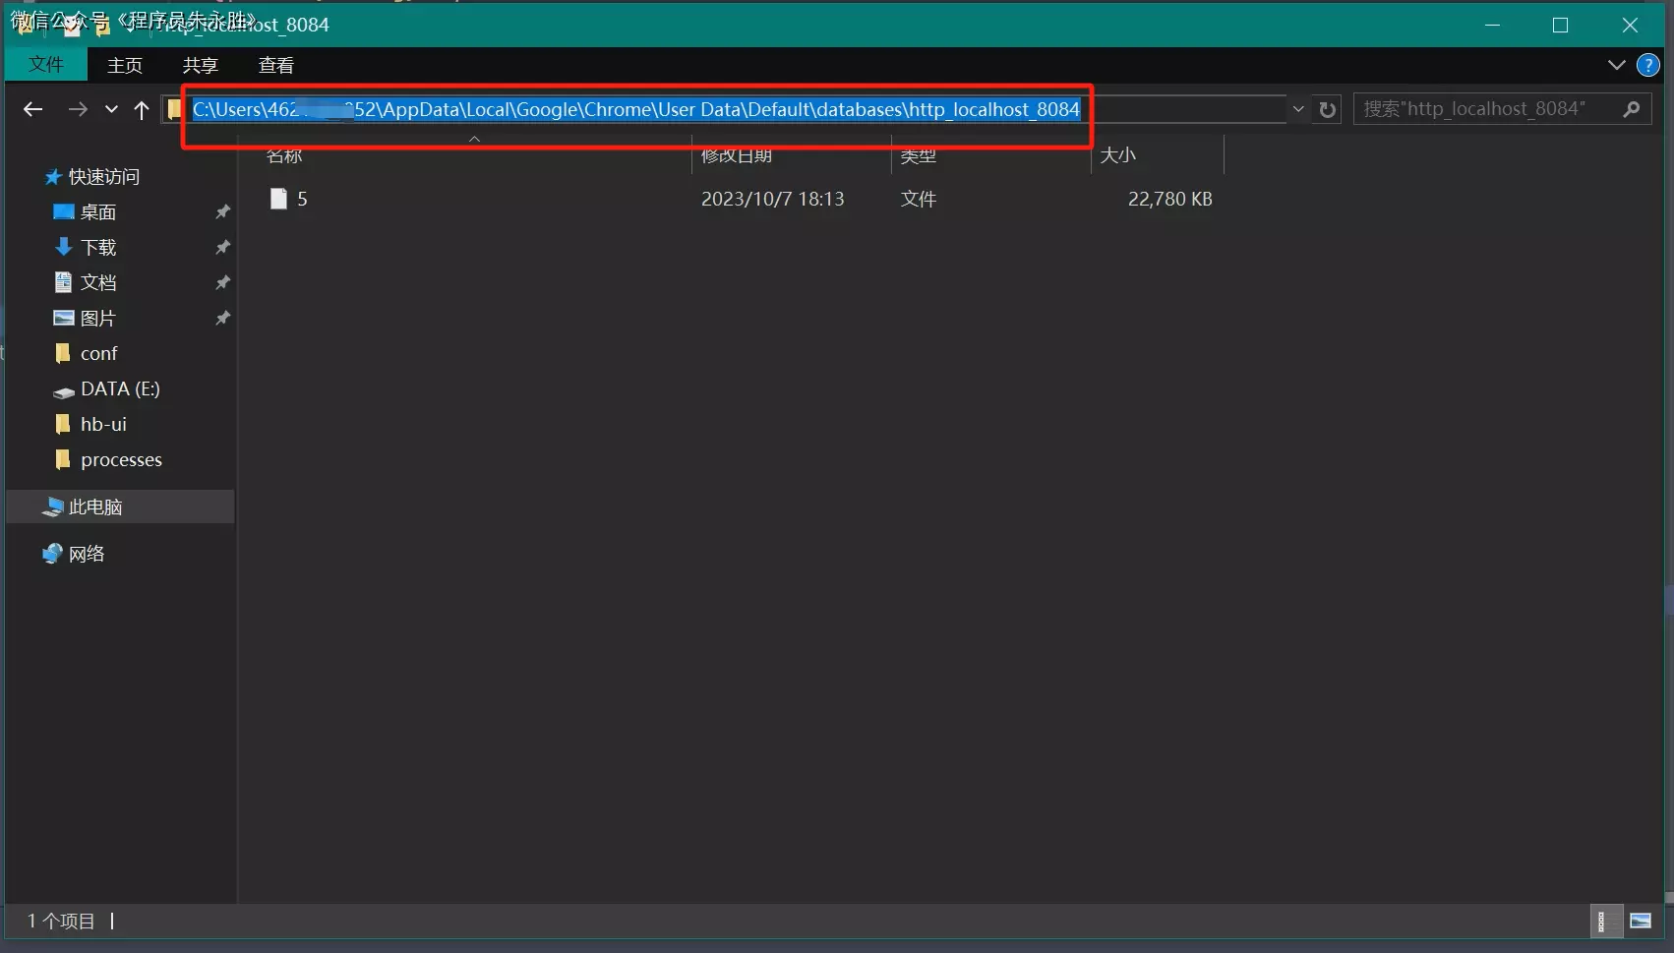Open the 查看 ribbon tab
The image size is (1674, 953).
(x=275, y=65)
